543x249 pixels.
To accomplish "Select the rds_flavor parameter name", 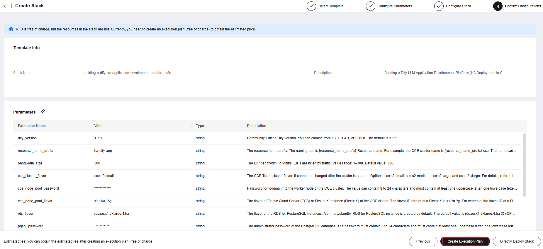I will tap(26, 214).
